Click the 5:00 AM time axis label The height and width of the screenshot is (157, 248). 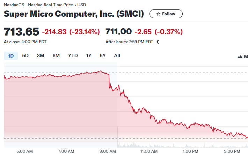[x=24, y=151]
